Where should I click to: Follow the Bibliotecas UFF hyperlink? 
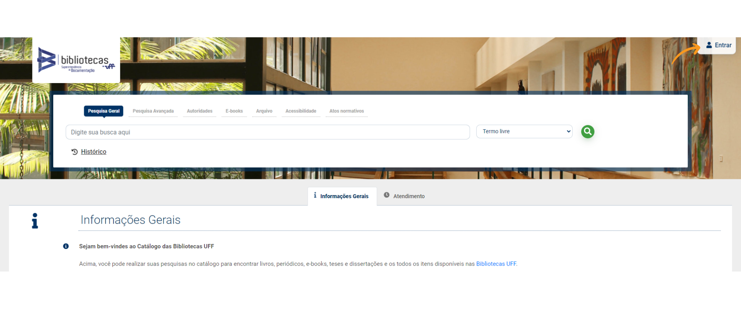pyautogui.click(x=496, y=264)
